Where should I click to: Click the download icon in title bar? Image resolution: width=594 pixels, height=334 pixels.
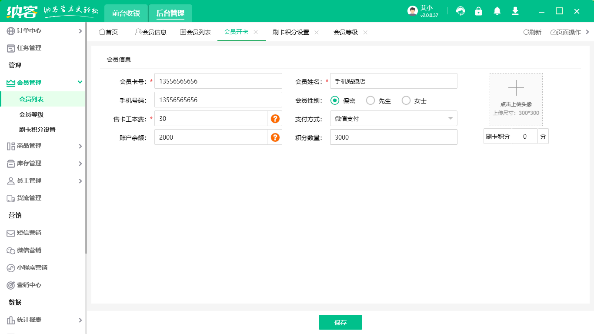click(x=515, y=11)
